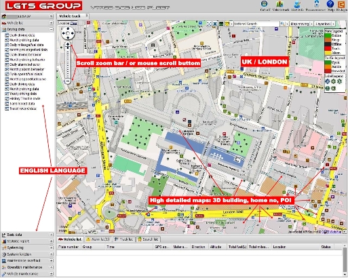This screenshot has height=278, width=348.
Task: Open the User info icon
Action: pos(297,4)
